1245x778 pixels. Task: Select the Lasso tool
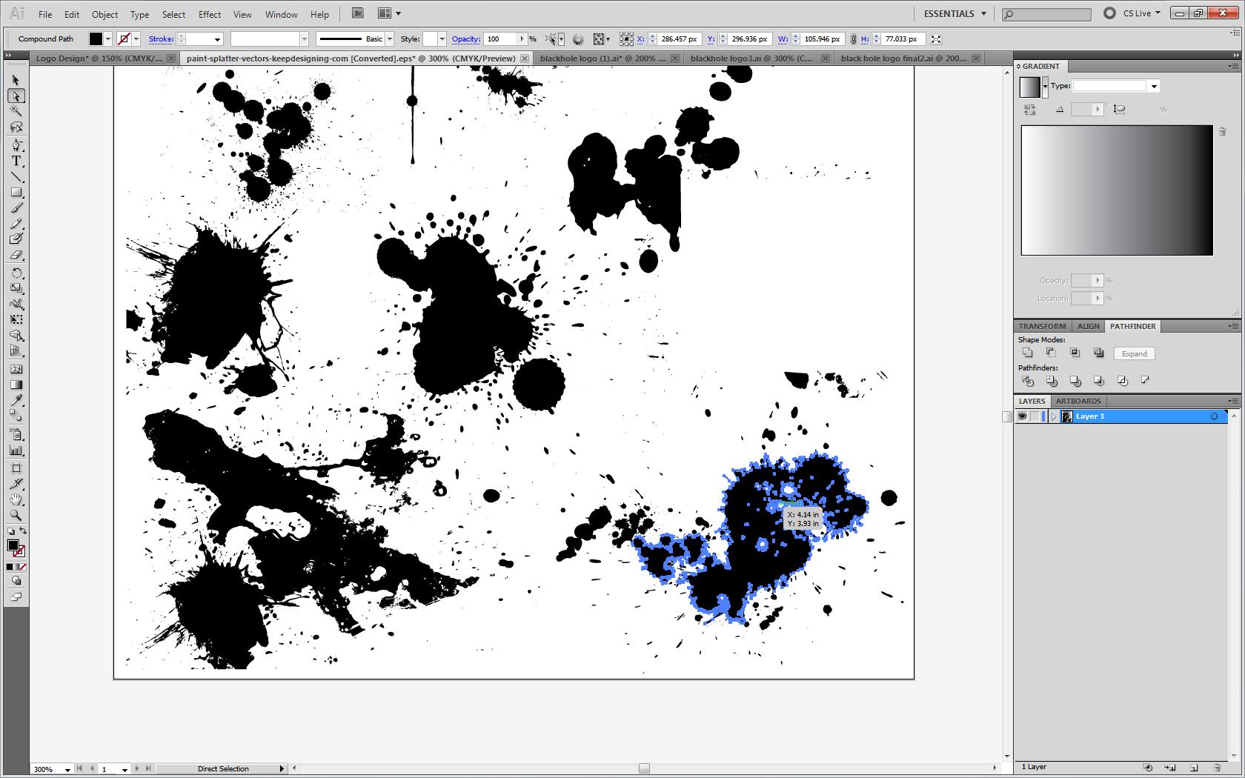coord(16,127)
